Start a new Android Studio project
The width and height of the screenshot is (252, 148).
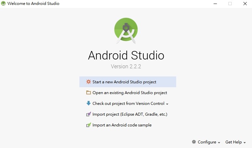tap(128, 82)
